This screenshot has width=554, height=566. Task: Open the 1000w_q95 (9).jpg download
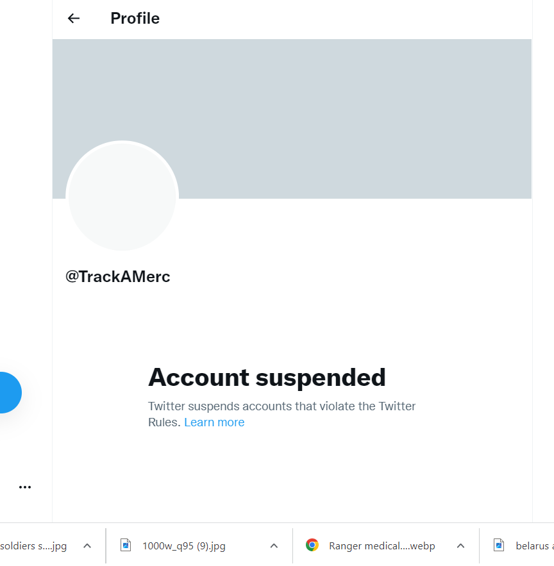click(183, 546)
